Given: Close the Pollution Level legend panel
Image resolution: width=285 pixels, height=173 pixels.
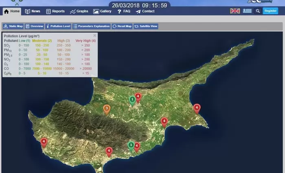Looking at the screenshot, I should [x=94, y=35].
